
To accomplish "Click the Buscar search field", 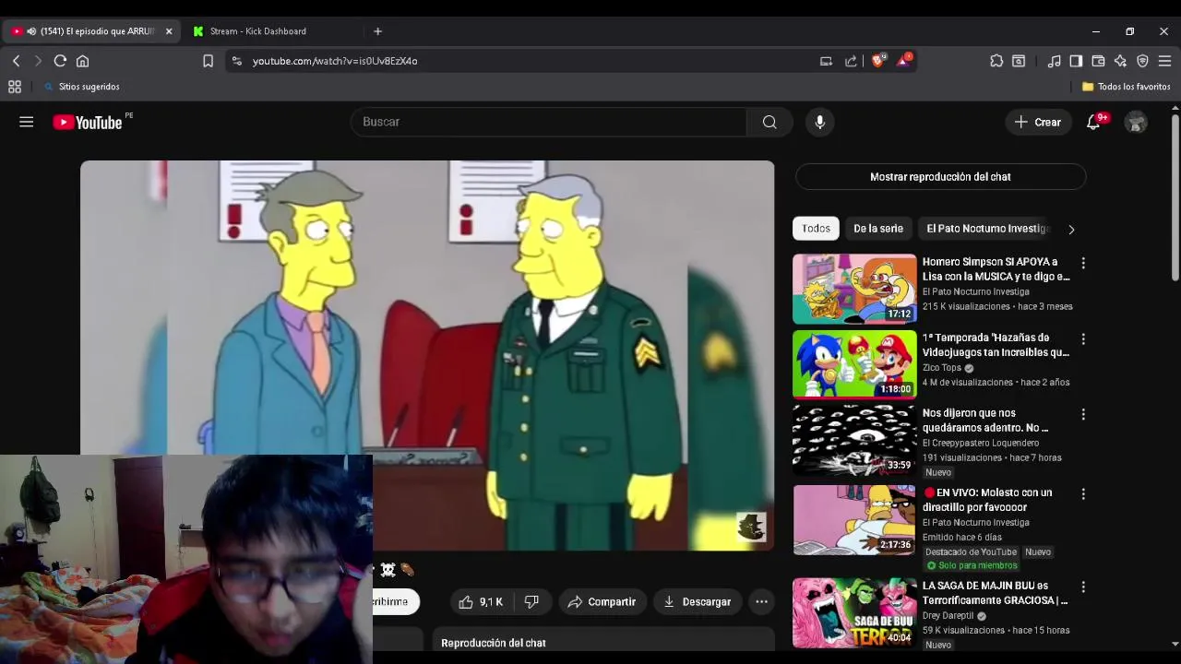I will pyautogui.click(x=549, y=122).
